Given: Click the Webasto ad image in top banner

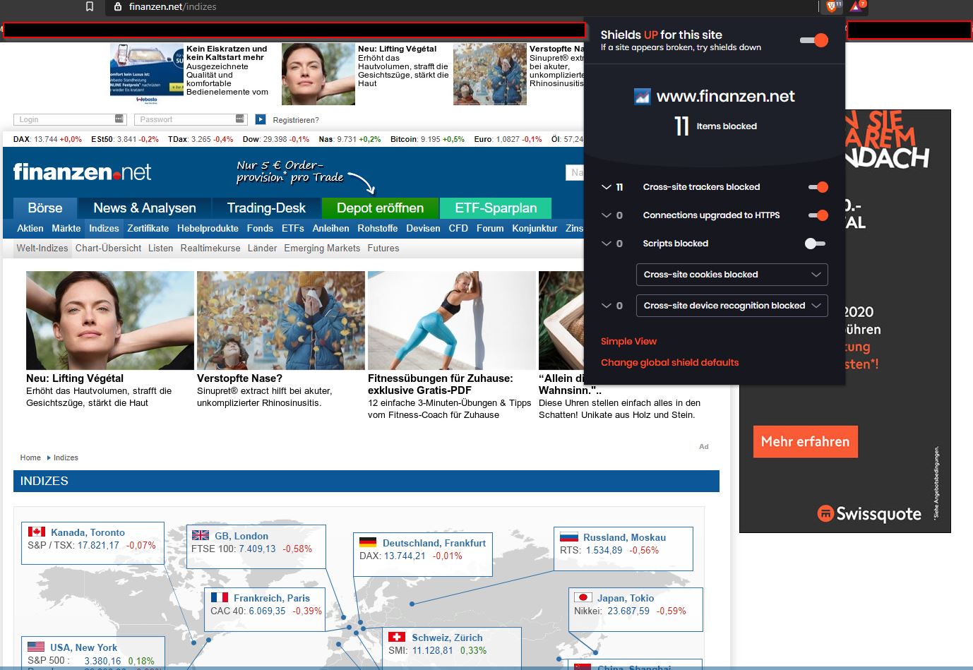Looking at the screenshot, I should [147, 74].
